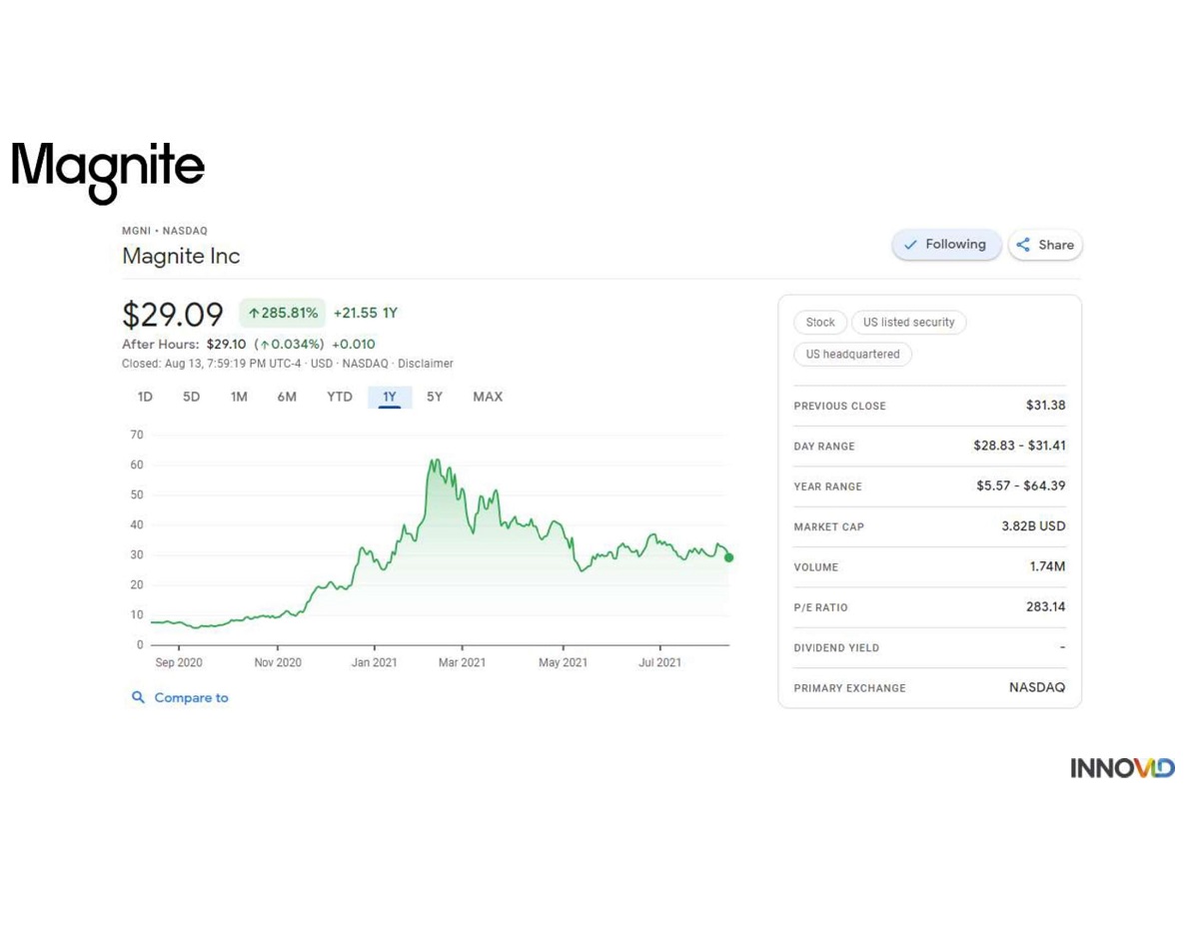Select the 5Y time range tab
The image size is (1199, 926).
435,397
